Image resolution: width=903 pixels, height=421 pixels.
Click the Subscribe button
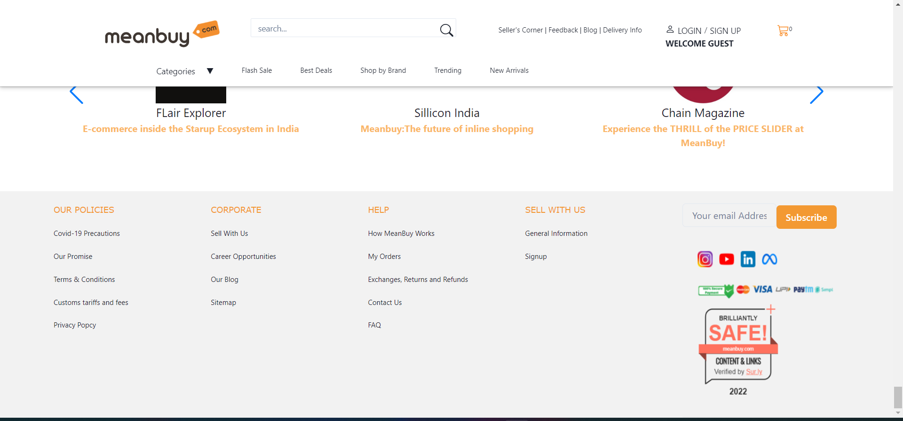(806, 217)
